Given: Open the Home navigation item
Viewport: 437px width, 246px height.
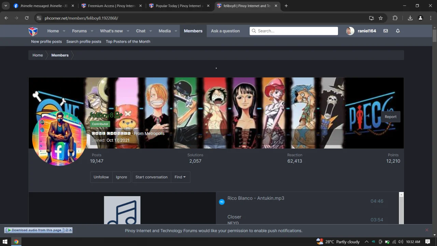Looking at the screenshot, I should point(53,31).
